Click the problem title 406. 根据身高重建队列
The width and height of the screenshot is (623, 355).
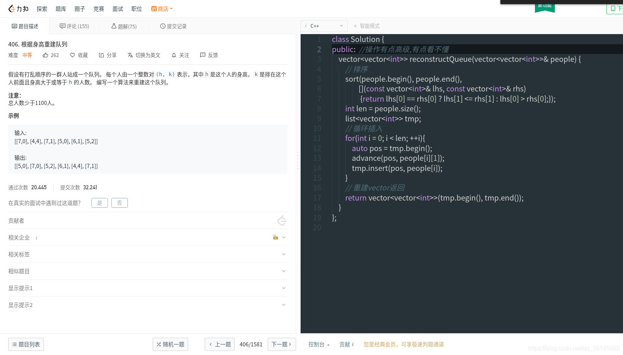pyautogui.click(x=38, y=44)
